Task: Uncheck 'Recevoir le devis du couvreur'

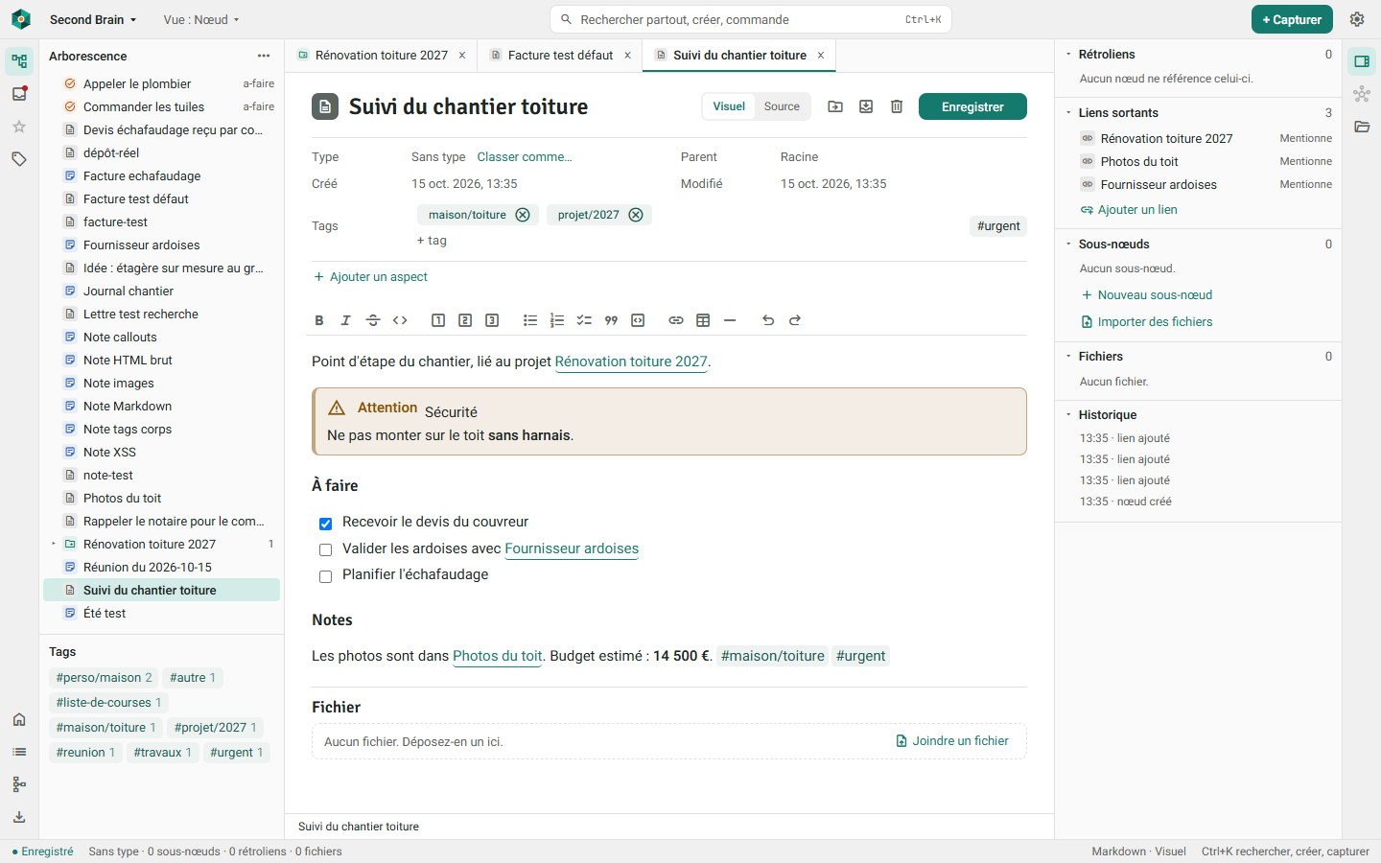Action: (325, 524)
